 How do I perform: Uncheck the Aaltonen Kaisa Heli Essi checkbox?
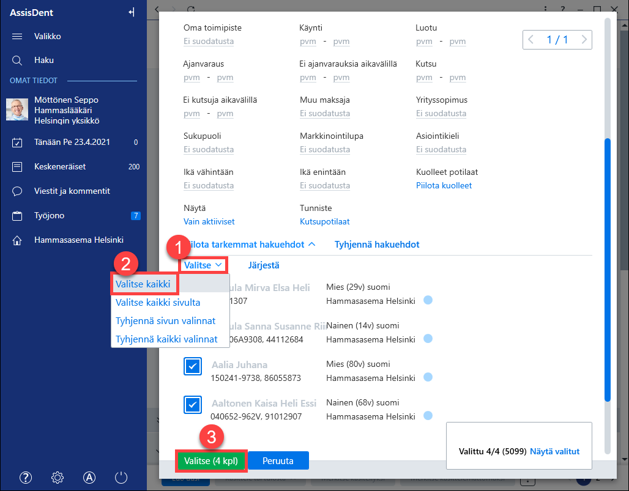click(x=193, y=405)
